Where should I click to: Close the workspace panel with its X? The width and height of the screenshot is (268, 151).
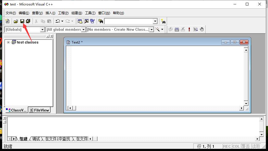click(52, 36)
